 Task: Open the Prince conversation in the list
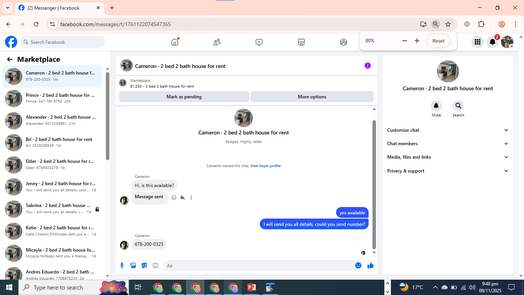coord(53,98)
